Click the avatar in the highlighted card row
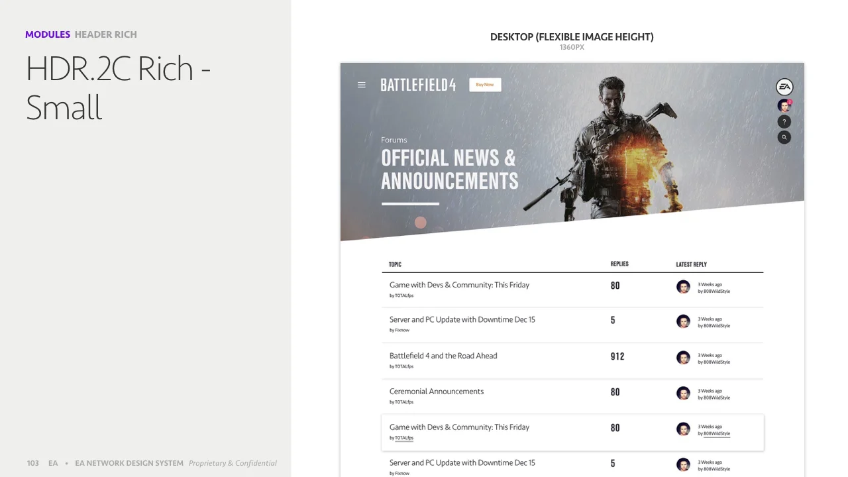 click(x=683, y=429)
